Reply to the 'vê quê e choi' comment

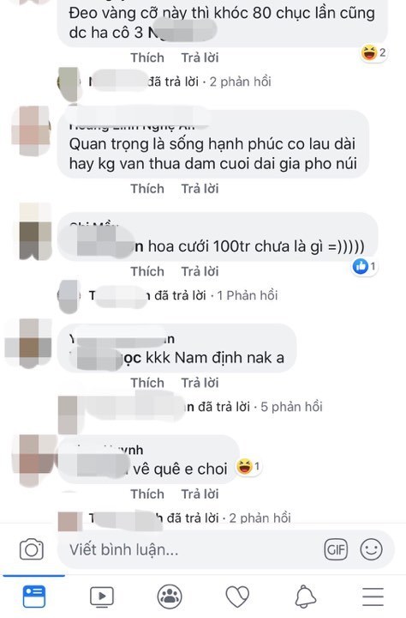[200, 494]
